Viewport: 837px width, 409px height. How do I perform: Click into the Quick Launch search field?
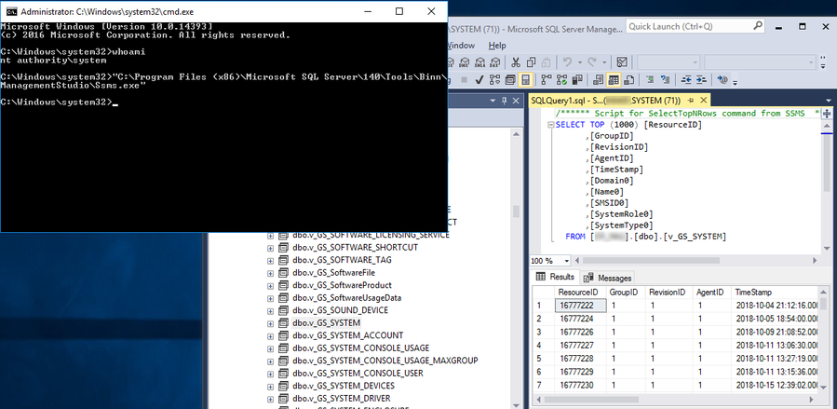click(689, 26)
